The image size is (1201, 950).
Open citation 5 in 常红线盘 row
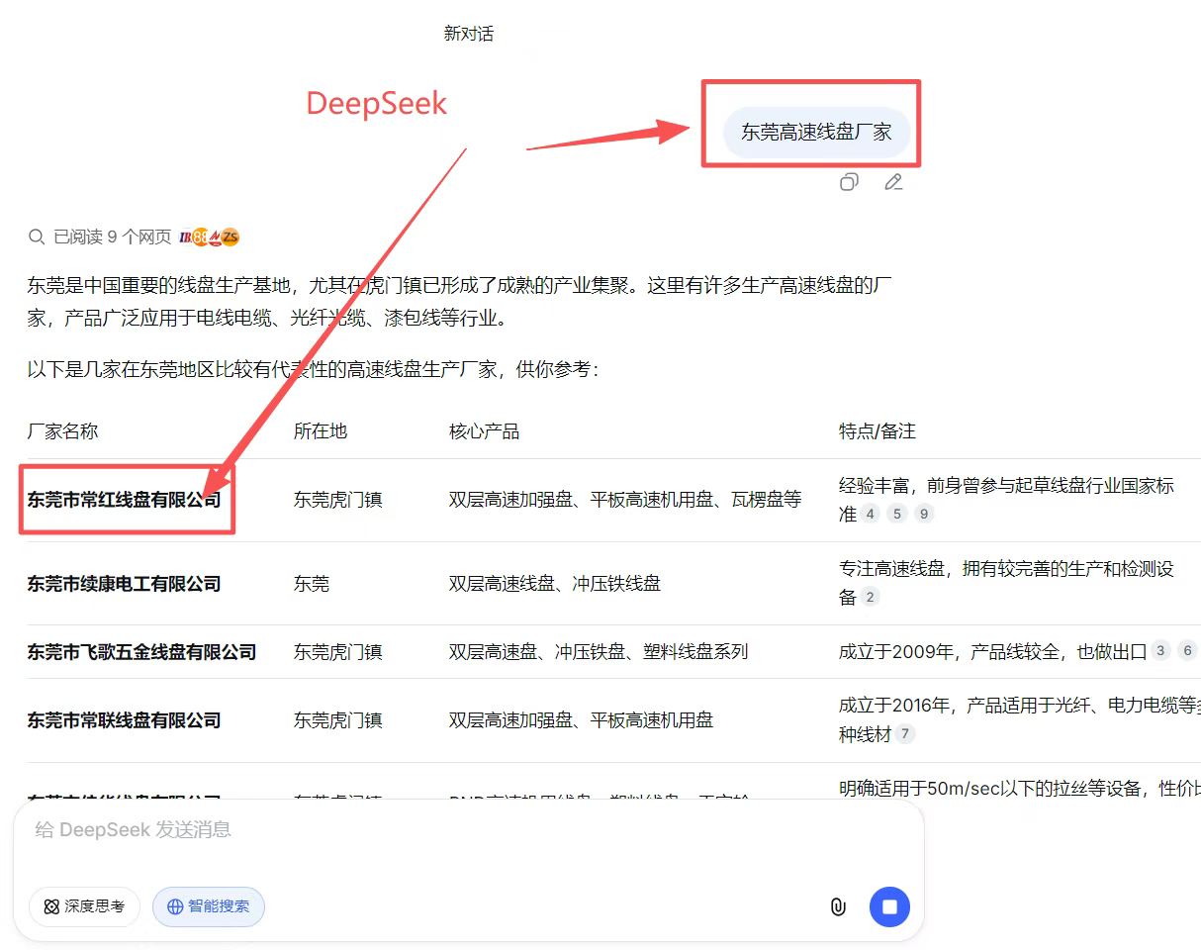coord(896,514)
